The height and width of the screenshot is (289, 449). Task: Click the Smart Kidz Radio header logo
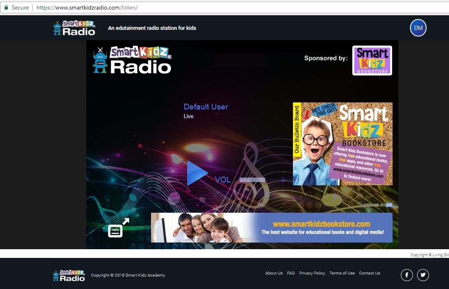click(74, 28)
